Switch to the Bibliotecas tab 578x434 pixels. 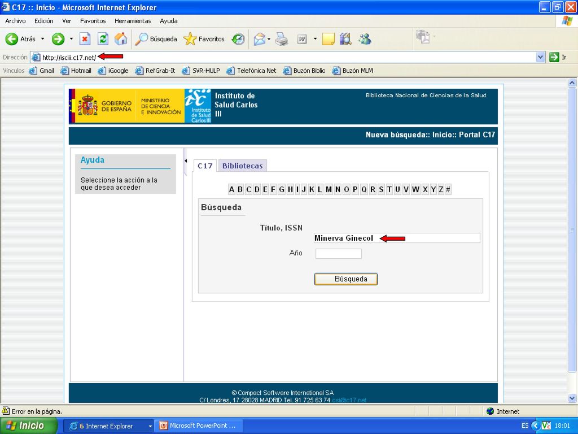pos(243,166)
